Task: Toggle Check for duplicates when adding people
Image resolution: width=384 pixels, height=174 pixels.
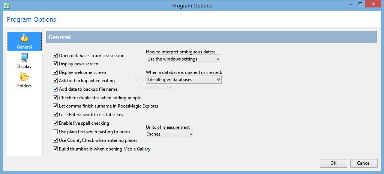Action: pos(55,98)
